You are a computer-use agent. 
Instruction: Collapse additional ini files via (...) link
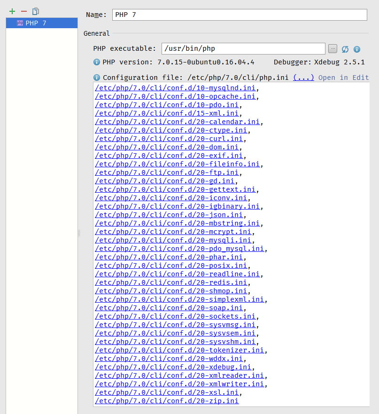pos(303,78)
